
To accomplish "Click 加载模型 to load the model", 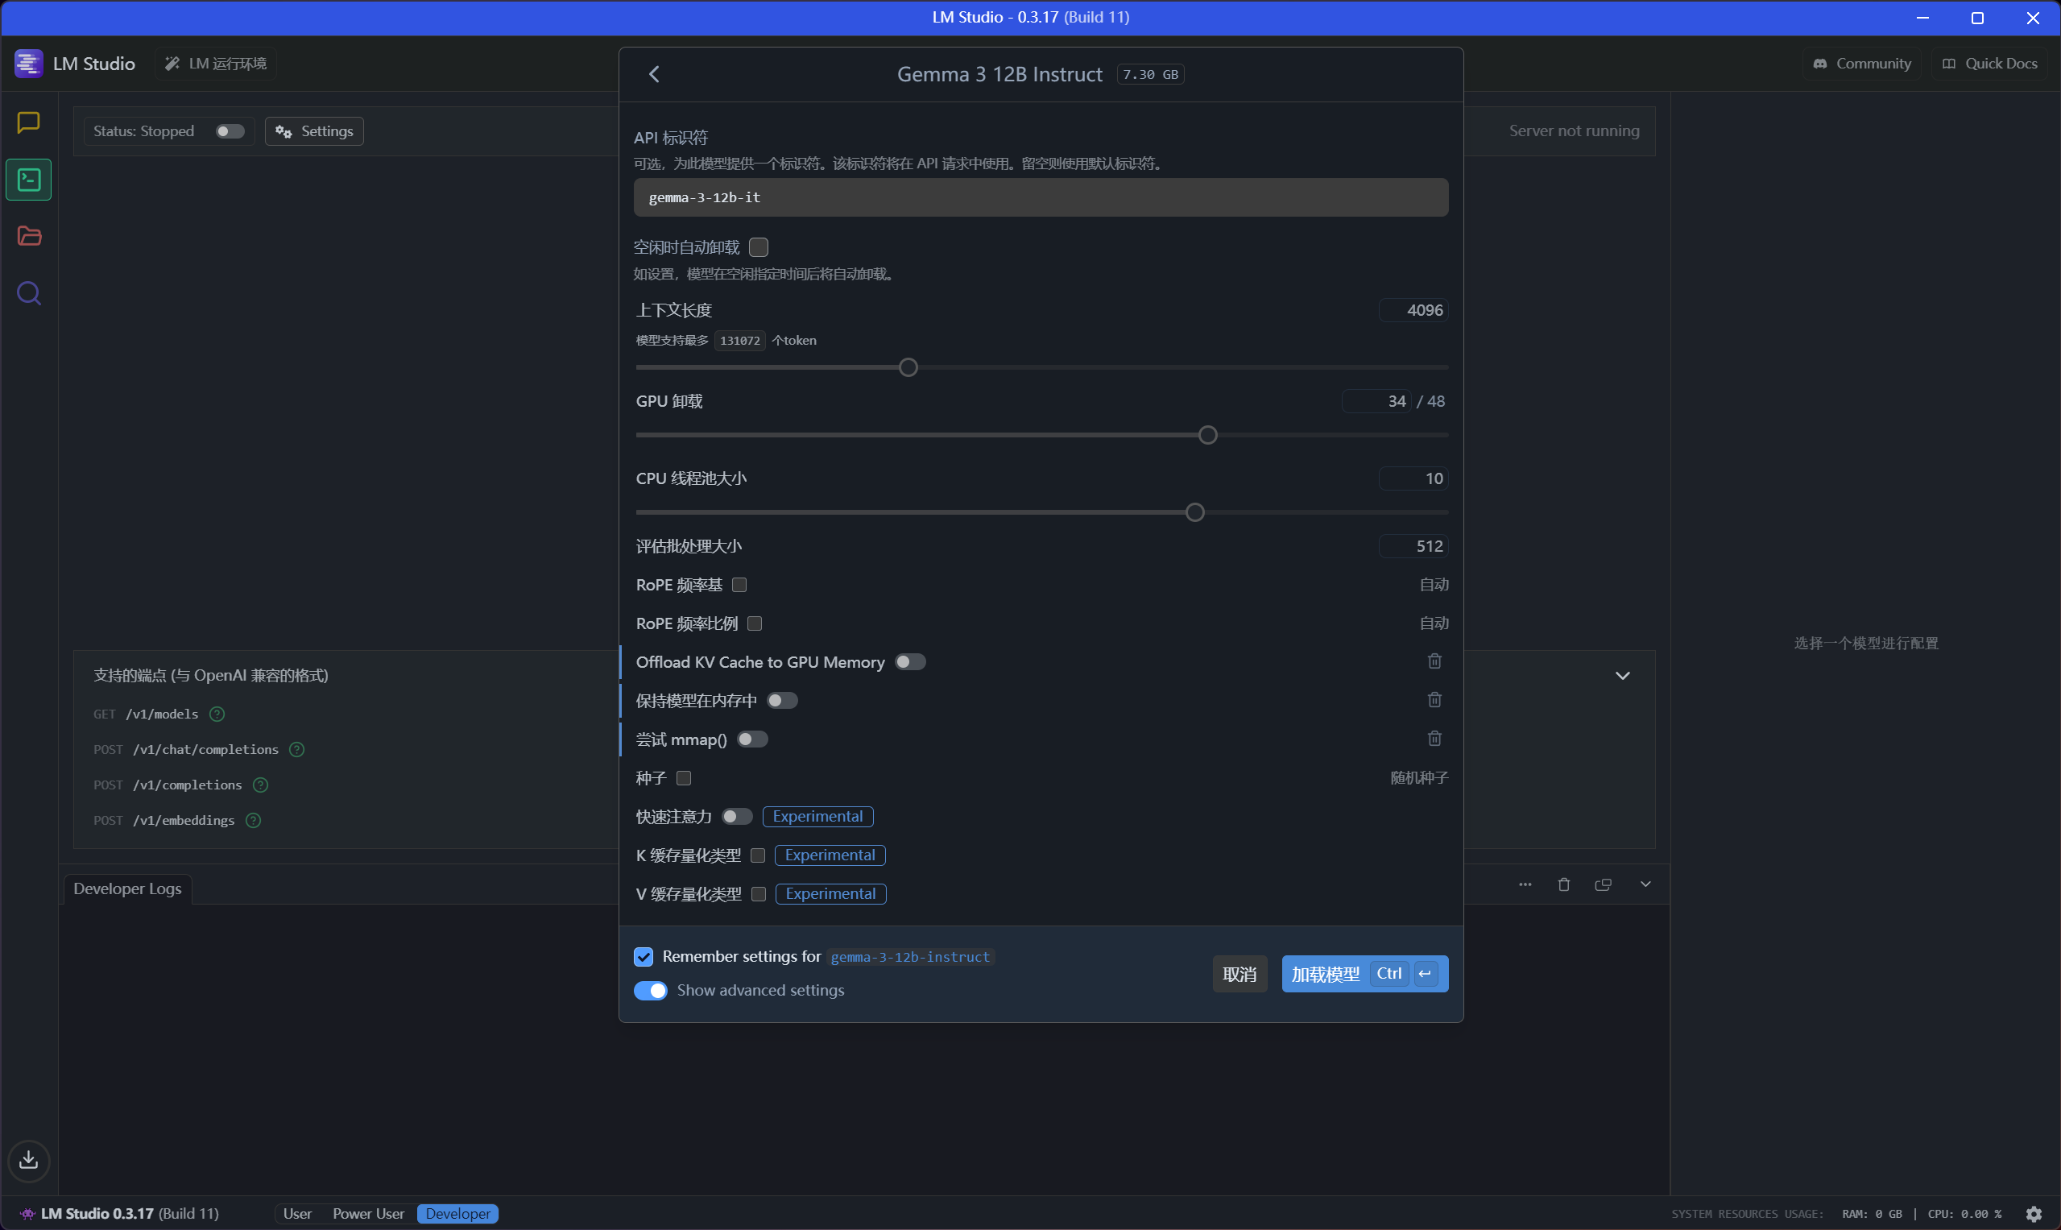I will click(x=1365, y=975).
